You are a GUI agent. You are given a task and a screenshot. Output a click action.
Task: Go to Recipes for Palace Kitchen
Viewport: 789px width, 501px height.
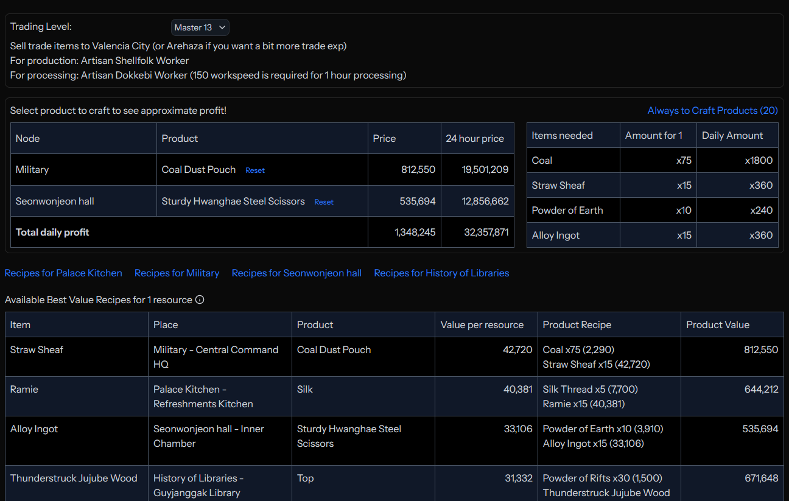[63, 273]
